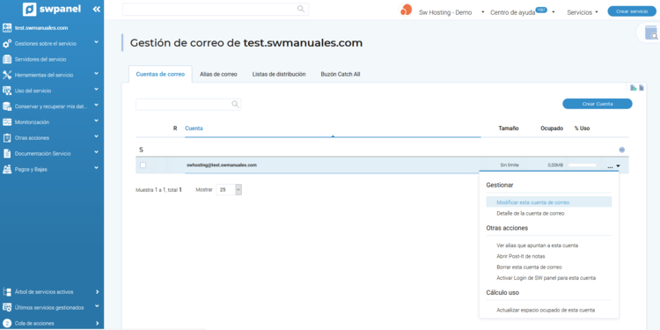Sort by the Cuenta column header

[x=194, y=128]
